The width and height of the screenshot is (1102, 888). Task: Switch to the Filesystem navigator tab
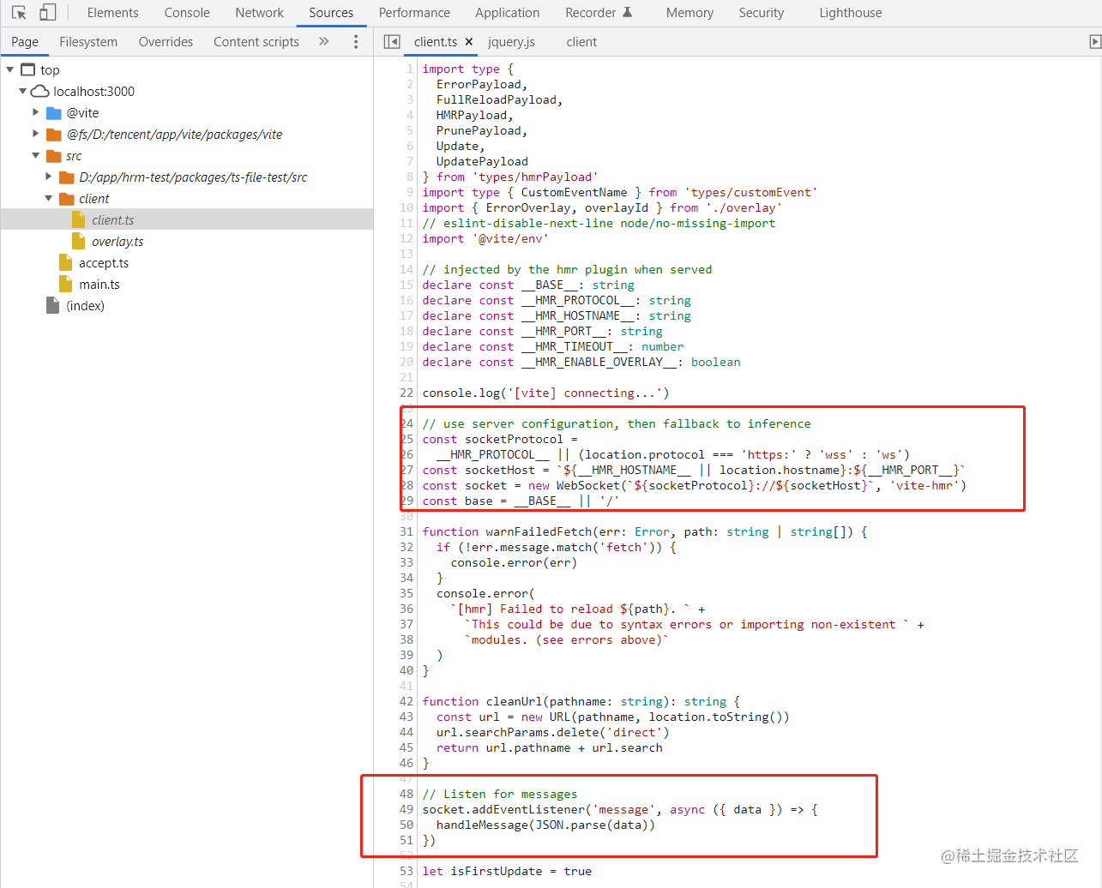88,42
